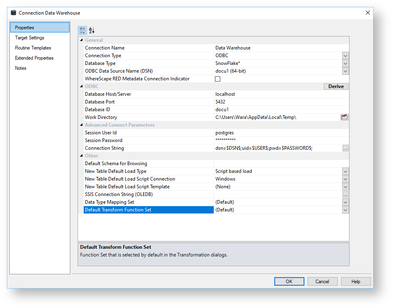Click Script based load value
The image size is (393, 308).
click(234, 171)
